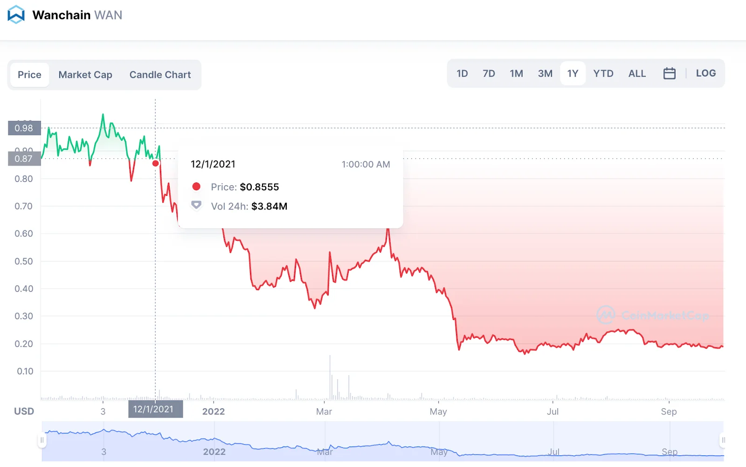Show ALL price history

tap(637, 73)
